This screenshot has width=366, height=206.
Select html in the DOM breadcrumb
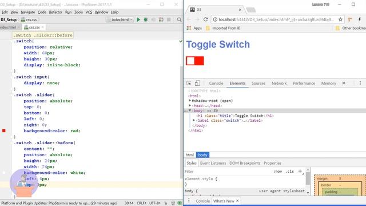[x=189, y=155]
